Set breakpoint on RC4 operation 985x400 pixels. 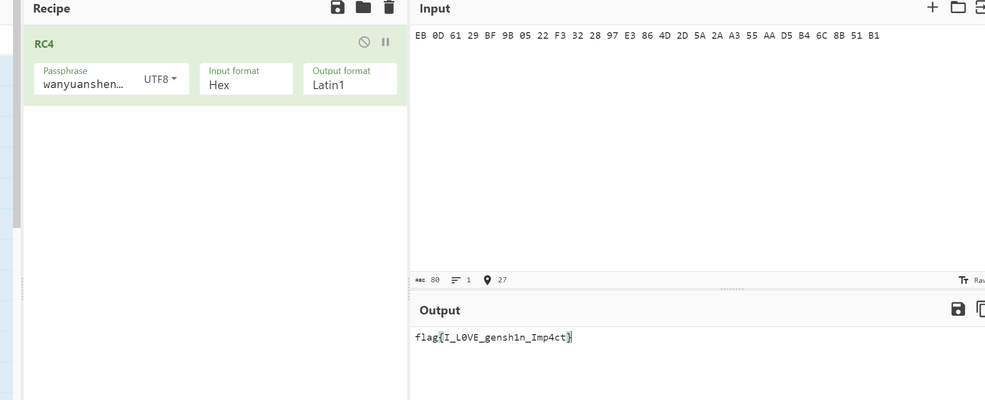click(386, 42)
